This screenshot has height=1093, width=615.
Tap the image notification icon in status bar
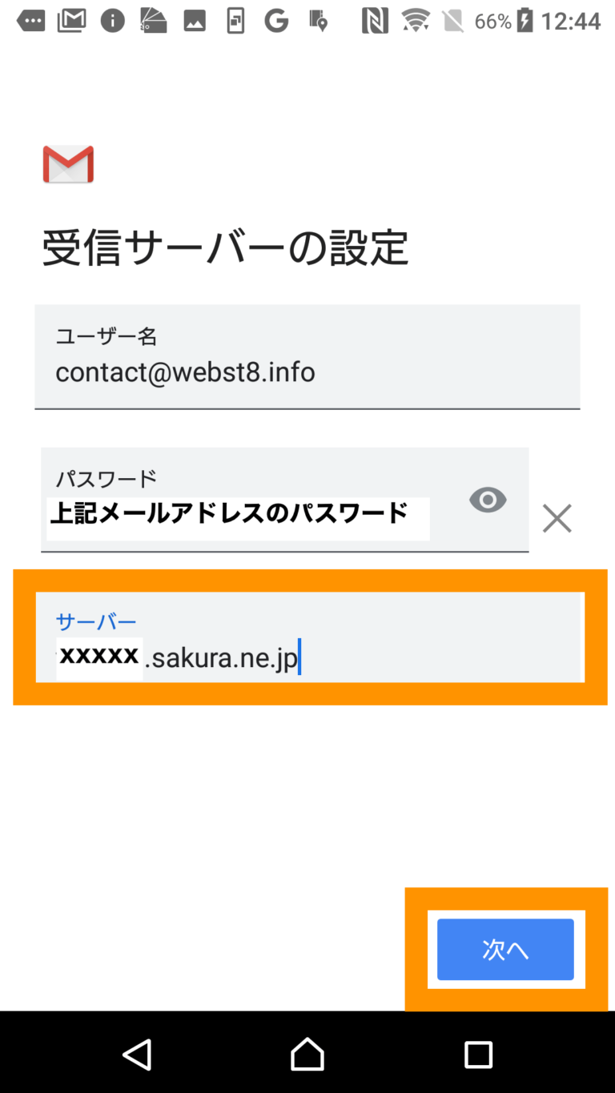tap(195, 21)
